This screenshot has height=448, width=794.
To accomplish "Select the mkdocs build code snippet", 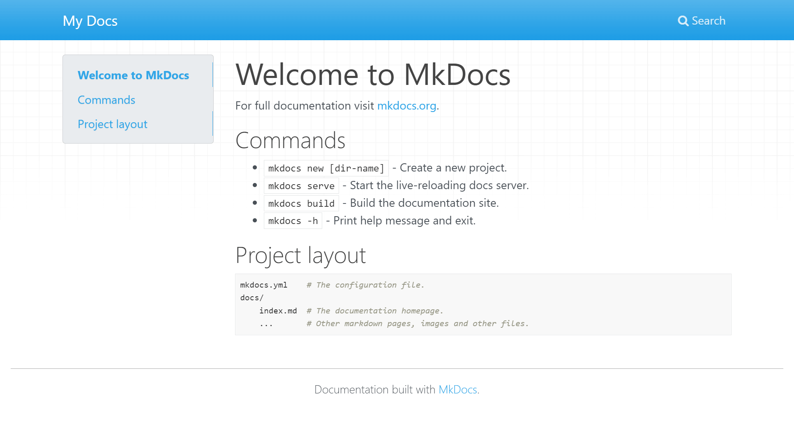I will 301,203.
